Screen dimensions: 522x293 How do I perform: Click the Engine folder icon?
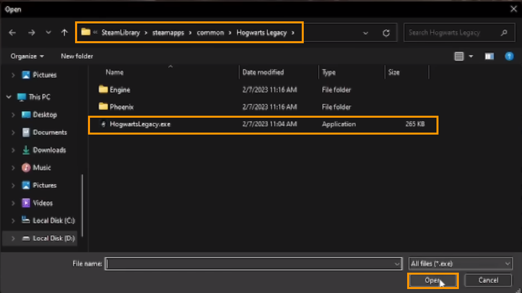(103, 89)
